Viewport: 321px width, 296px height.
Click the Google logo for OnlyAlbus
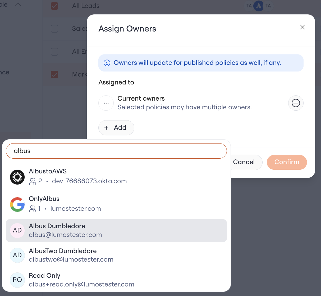coord(17,204)
